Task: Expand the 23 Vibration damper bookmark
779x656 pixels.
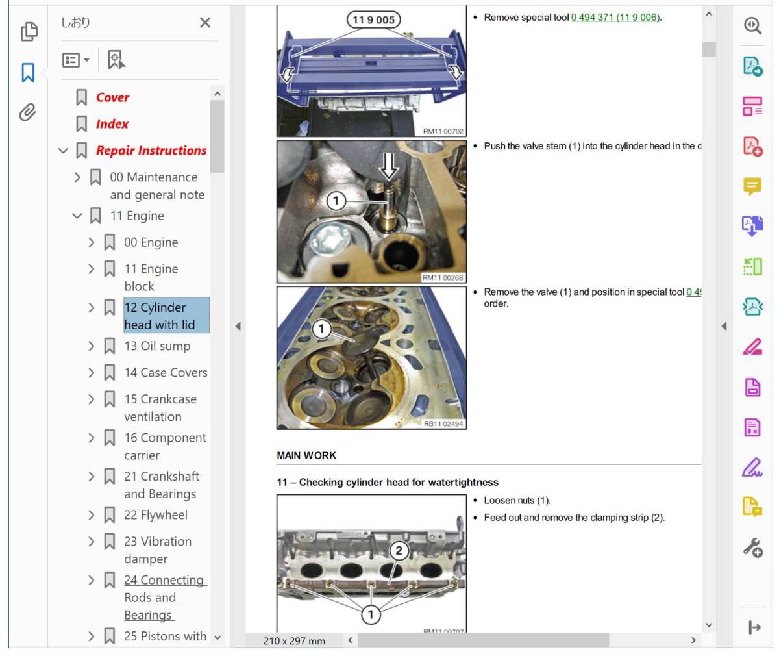Action: click(92, 542)
